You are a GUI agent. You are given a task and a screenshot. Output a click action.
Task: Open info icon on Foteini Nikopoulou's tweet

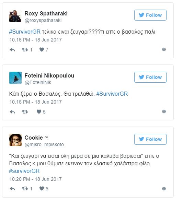[164, 111]
